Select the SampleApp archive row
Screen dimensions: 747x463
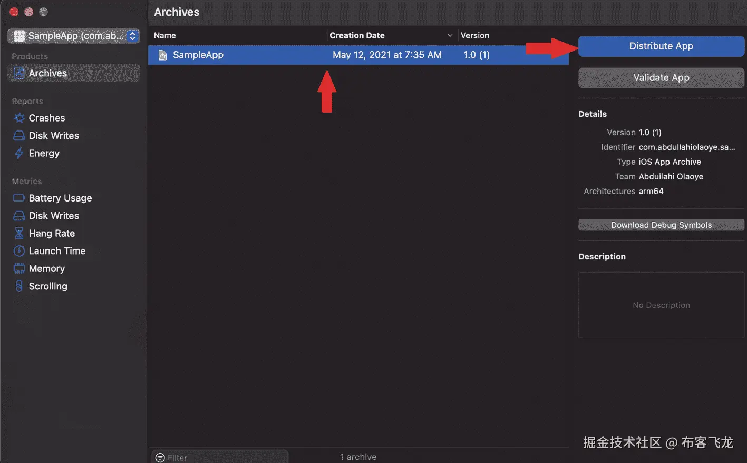(358, 55)
